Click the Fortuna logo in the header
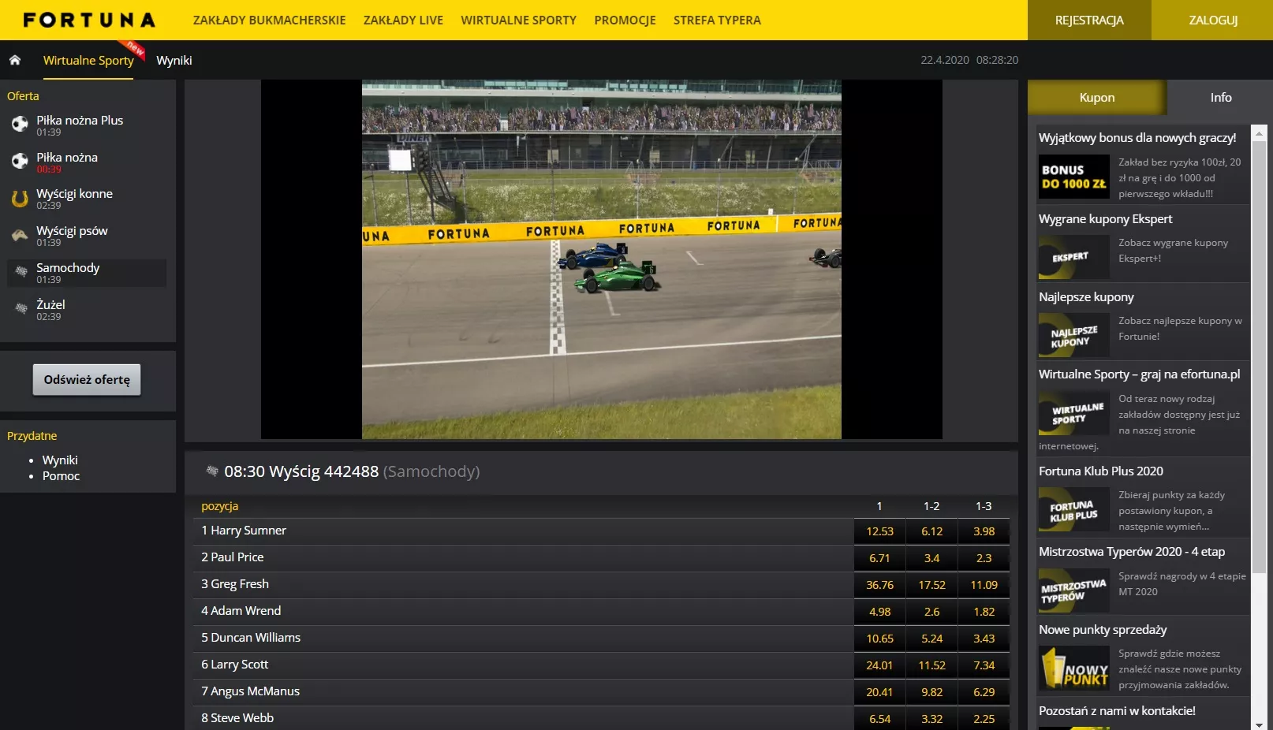 [x=89, y=20]
